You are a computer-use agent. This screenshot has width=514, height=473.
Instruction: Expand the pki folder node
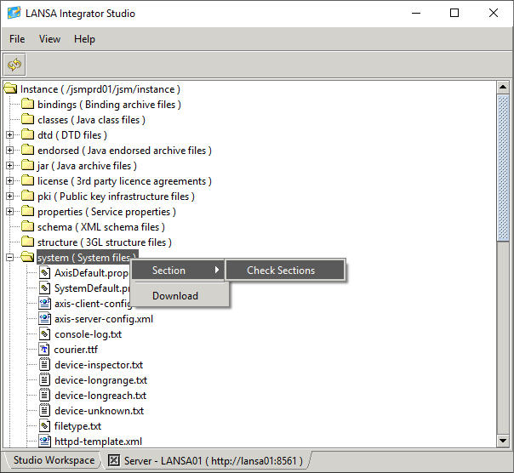10,197
